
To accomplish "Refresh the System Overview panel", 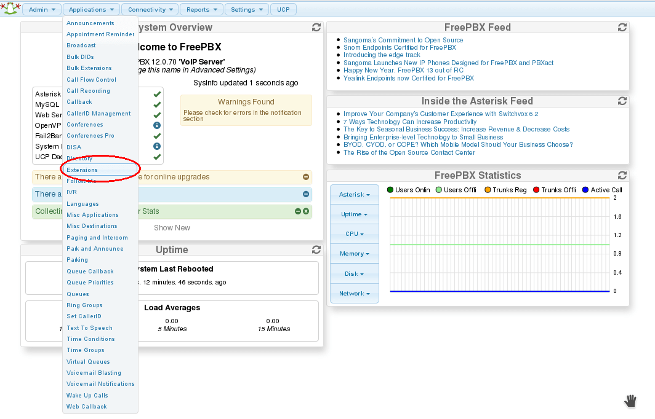I will point(316,28).
